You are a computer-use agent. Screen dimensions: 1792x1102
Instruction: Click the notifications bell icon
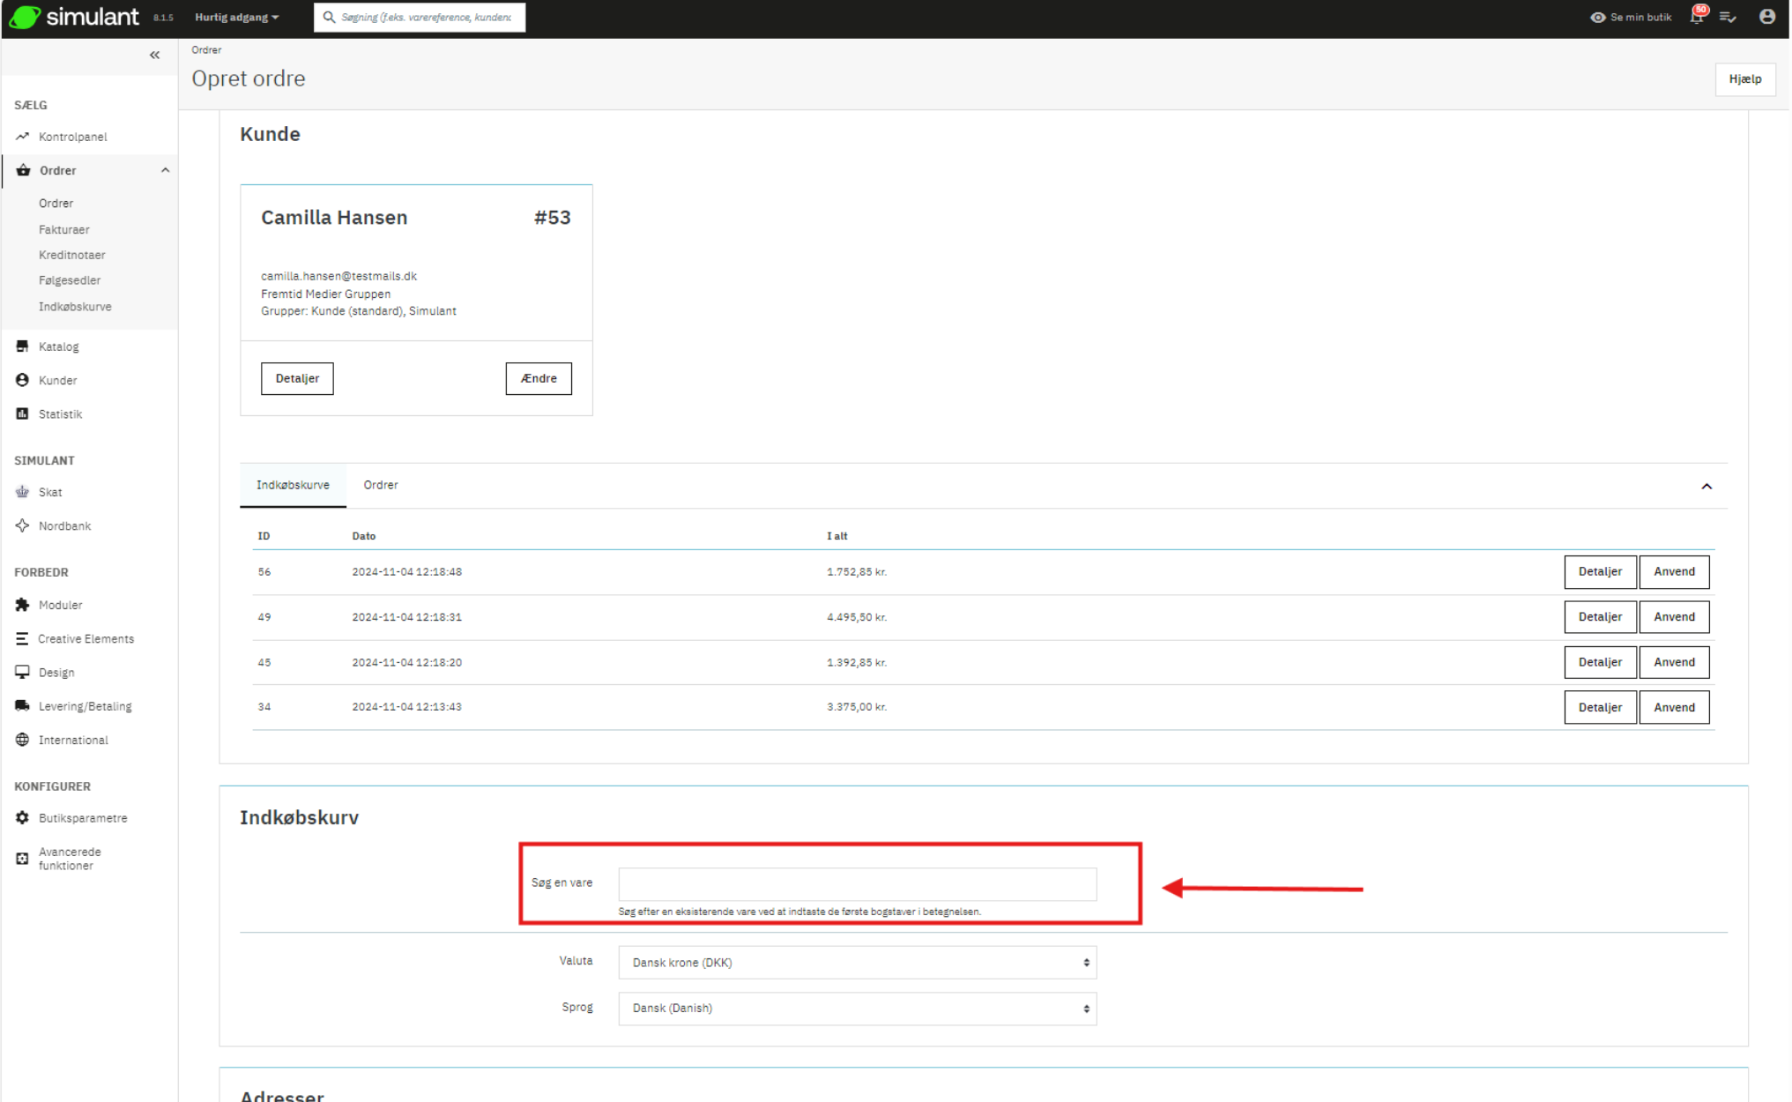tap(1695, 18)
